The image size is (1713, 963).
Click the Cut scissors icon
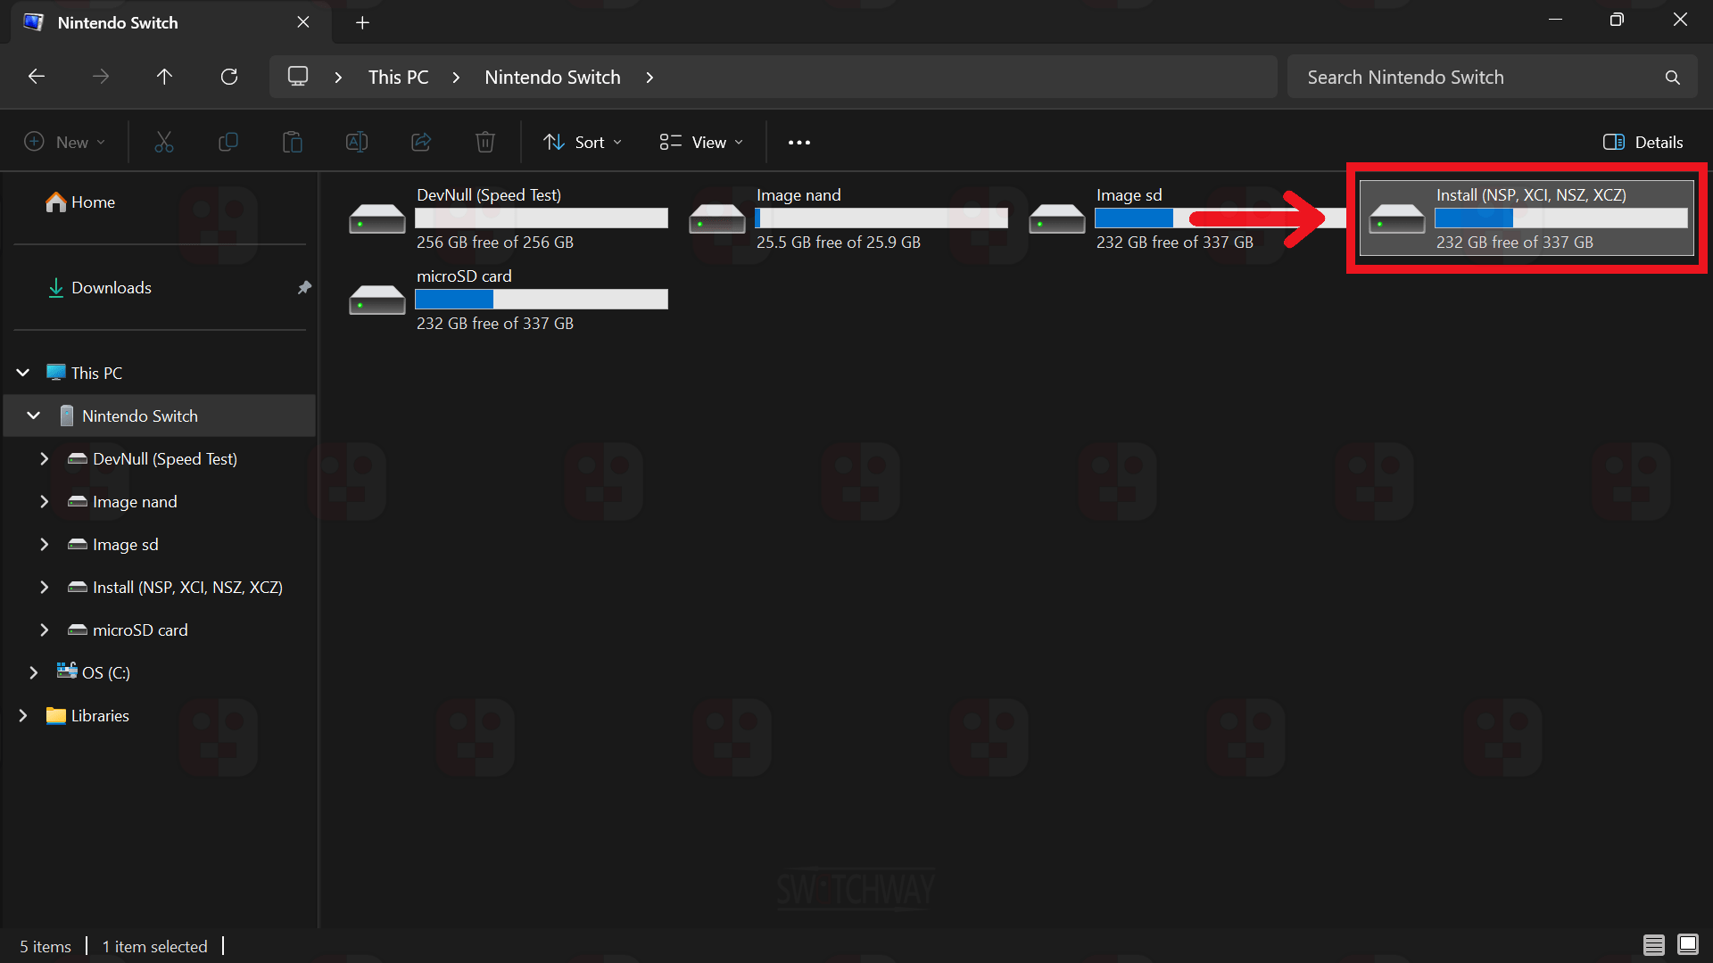coord(164,142)
